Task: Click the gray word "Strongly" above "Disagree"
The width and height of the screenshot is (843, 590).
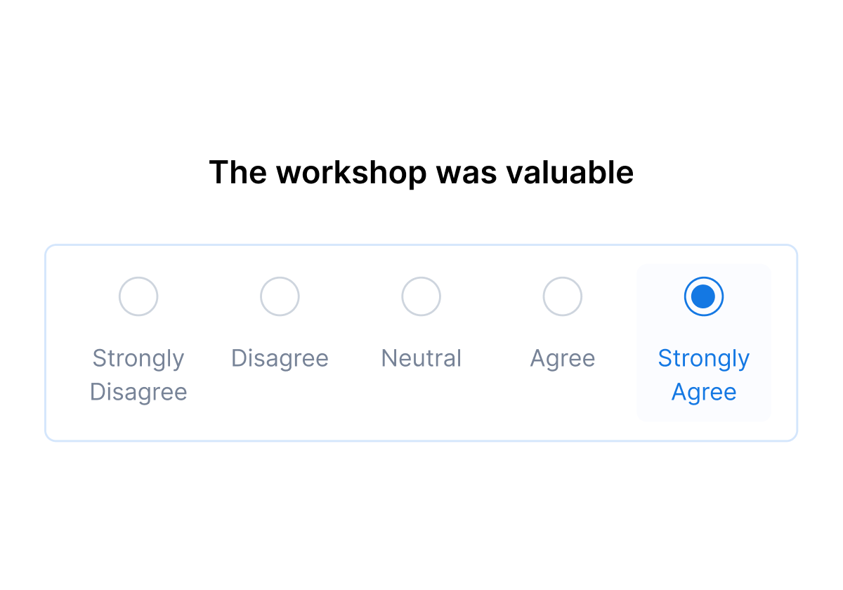Action: pyautogui.click(x=138, y=358)
